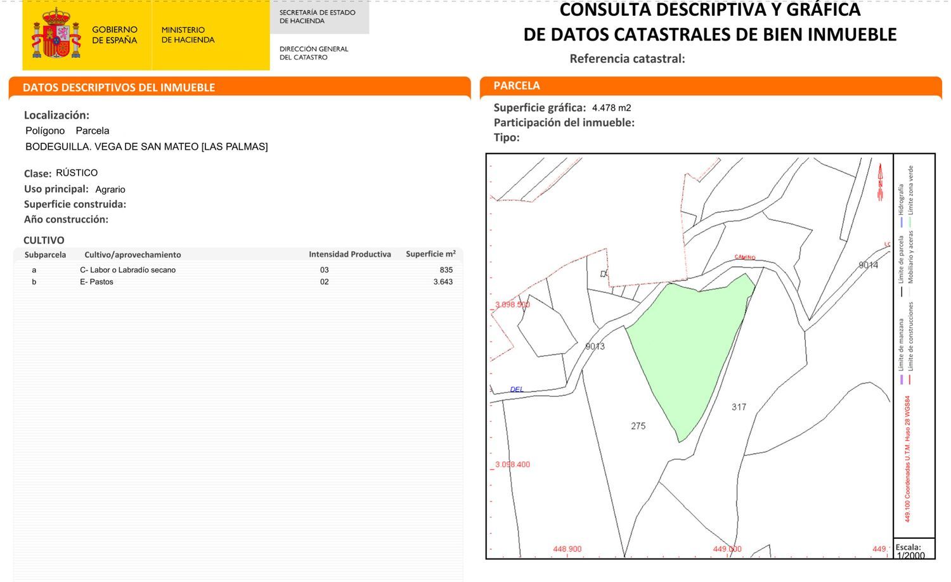Image resolution: width=951 pixels, height=582 pixels.
Task: Click the '835' surface cell
Action: coord(446,270)
